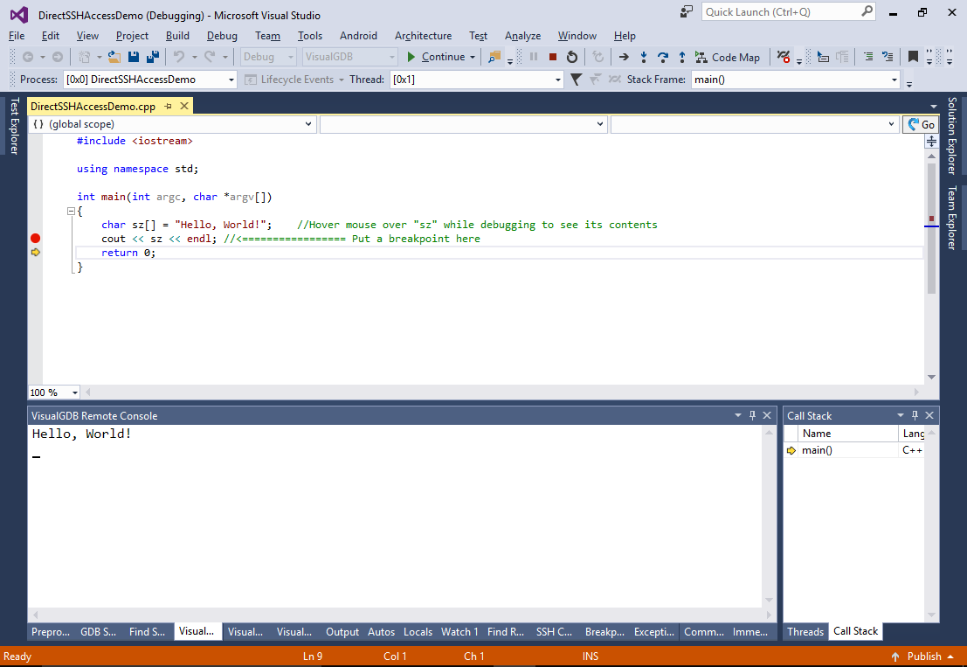Click the editor vertical scrollbar thumb
The image size is (967, 667).
point(931,228)
